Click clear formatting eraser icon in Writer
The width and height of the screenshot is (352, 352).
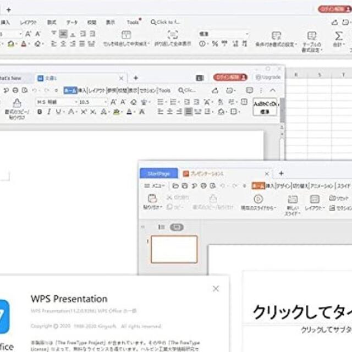[x=134, y=102]
